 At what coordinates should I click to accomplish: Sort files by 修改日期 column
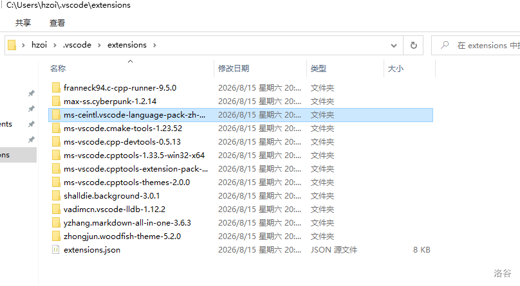pyautogui.click(x=234, y=69)
